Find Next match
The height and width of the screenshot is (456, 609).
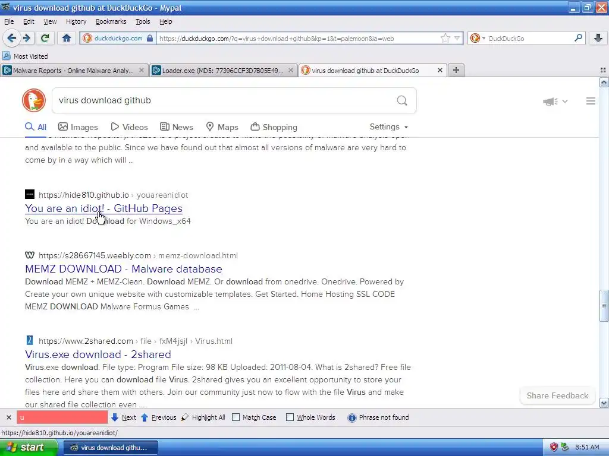tap(124, 417)
